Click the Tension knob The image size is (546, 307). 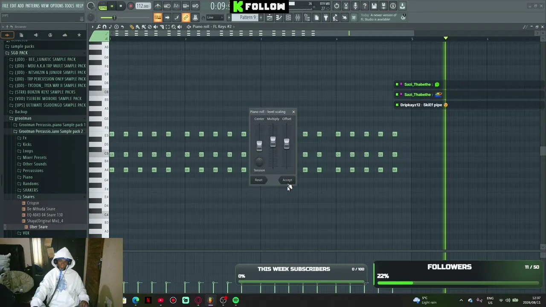tap(259, 161)
